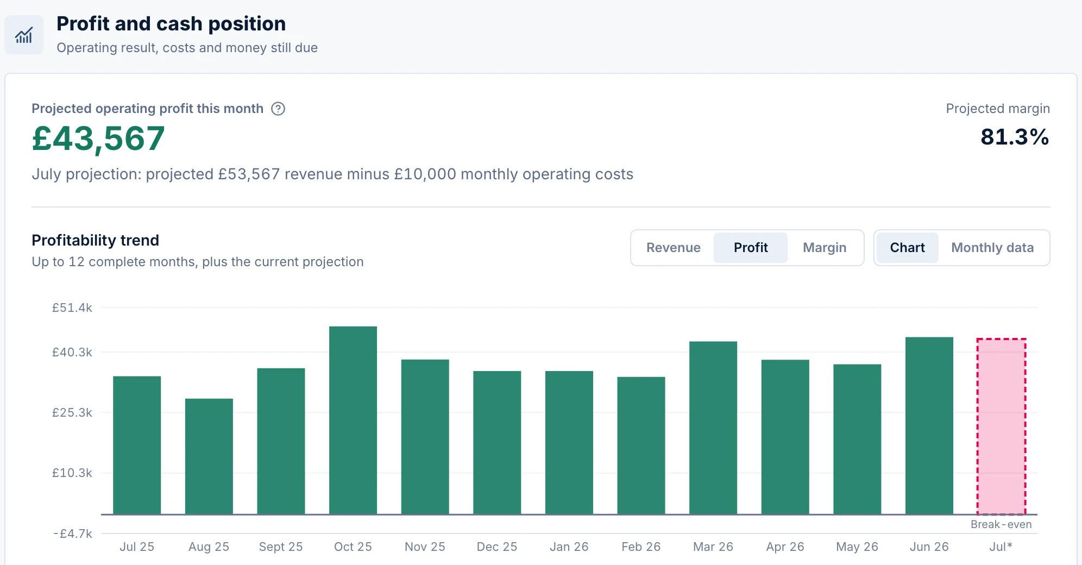The width and height of the screenshot is (1082, 565).
Task: Switch trend view to Revenue
Action: pos(673,248)
